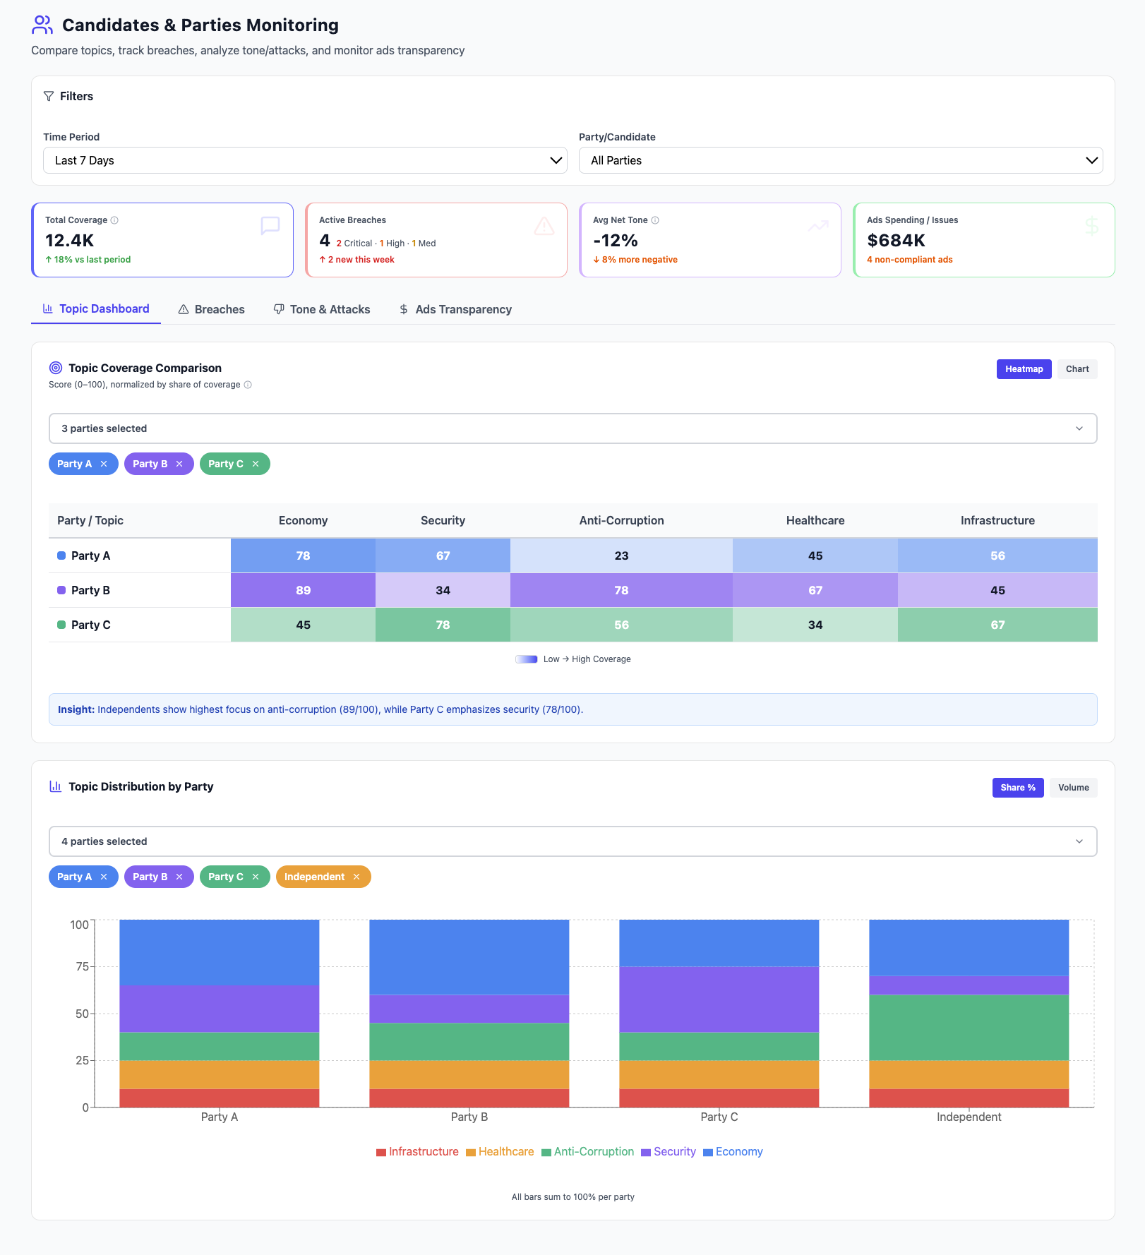Click the Infrastructure legend square
Viewport: 1145px width, 1255px height.
point(381,1152)
